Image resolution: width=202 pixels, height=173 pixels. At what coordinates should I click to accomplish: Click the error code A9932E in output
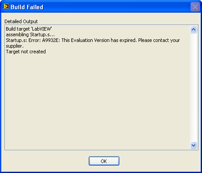click(51, 40)
